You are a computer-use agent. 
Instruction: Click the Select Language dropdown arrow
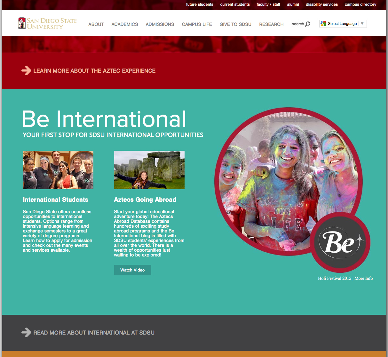coord(362,24)
